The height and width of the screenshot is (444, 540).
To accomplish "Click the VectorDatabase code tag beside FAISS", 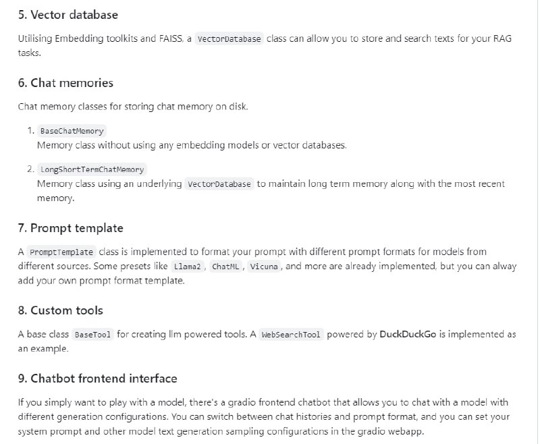I will (x=229, y=39).
